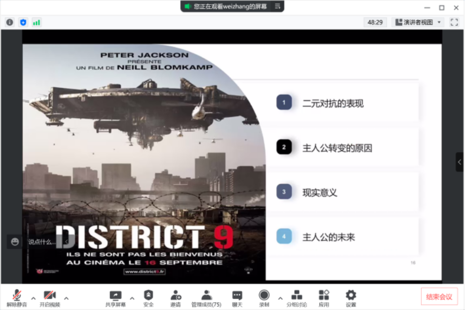Click the Peter Jackson name on poster
465x310 pixels.
(145, 55)
